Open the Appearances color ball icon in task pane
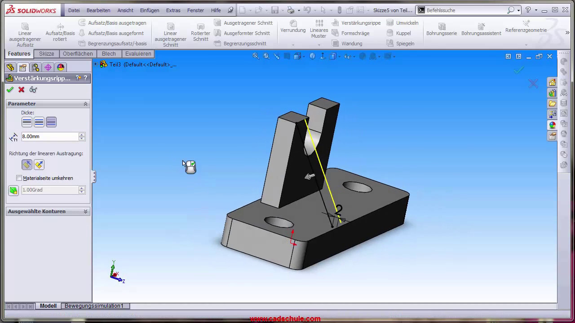Image resolution: width=575 pixels, height=323 pixels. pos(553,125)
